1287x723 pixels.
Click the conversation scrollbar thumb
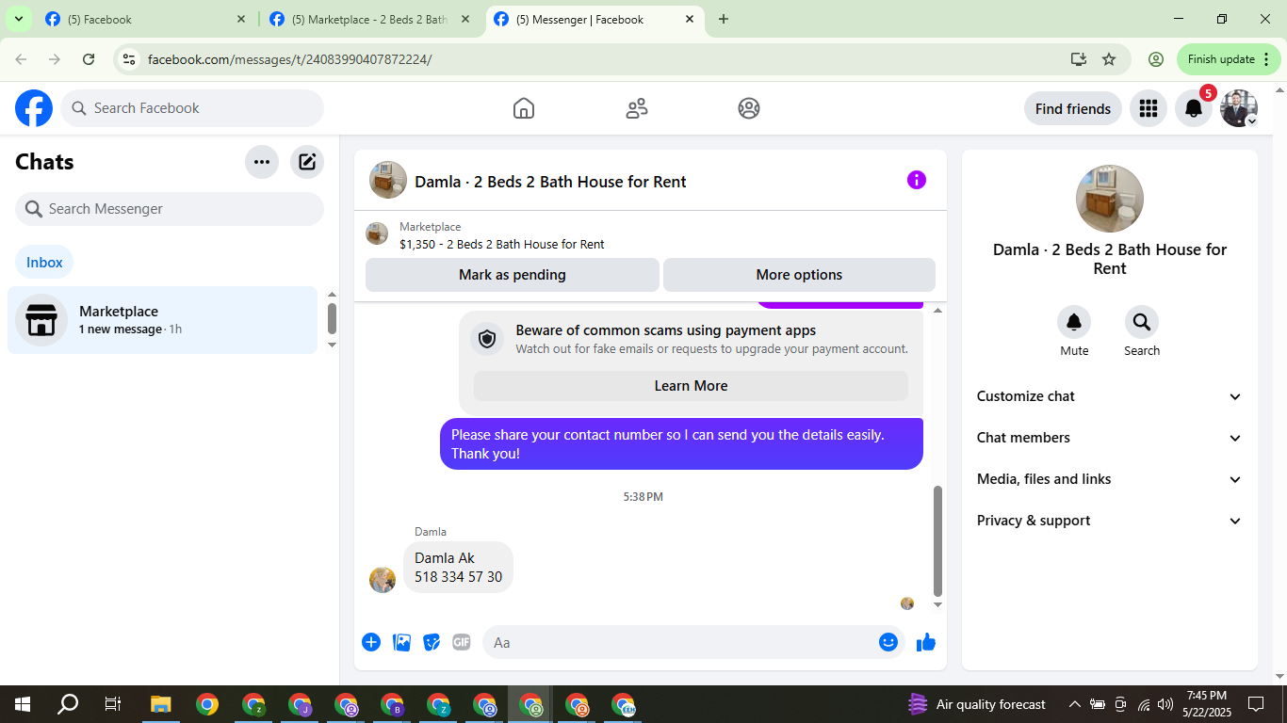[937, 541]
